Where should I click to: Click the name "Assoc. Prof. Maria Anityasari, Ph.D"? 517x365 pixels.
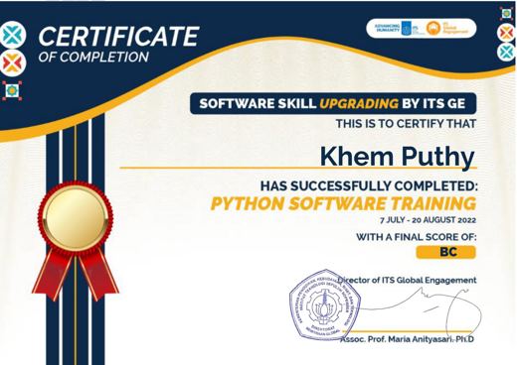(408, 339)
